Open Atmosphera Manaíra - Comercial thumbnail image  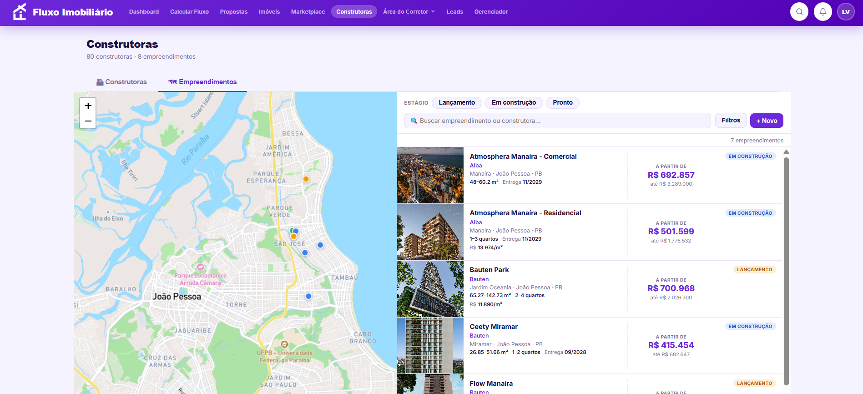pos(430,175)
